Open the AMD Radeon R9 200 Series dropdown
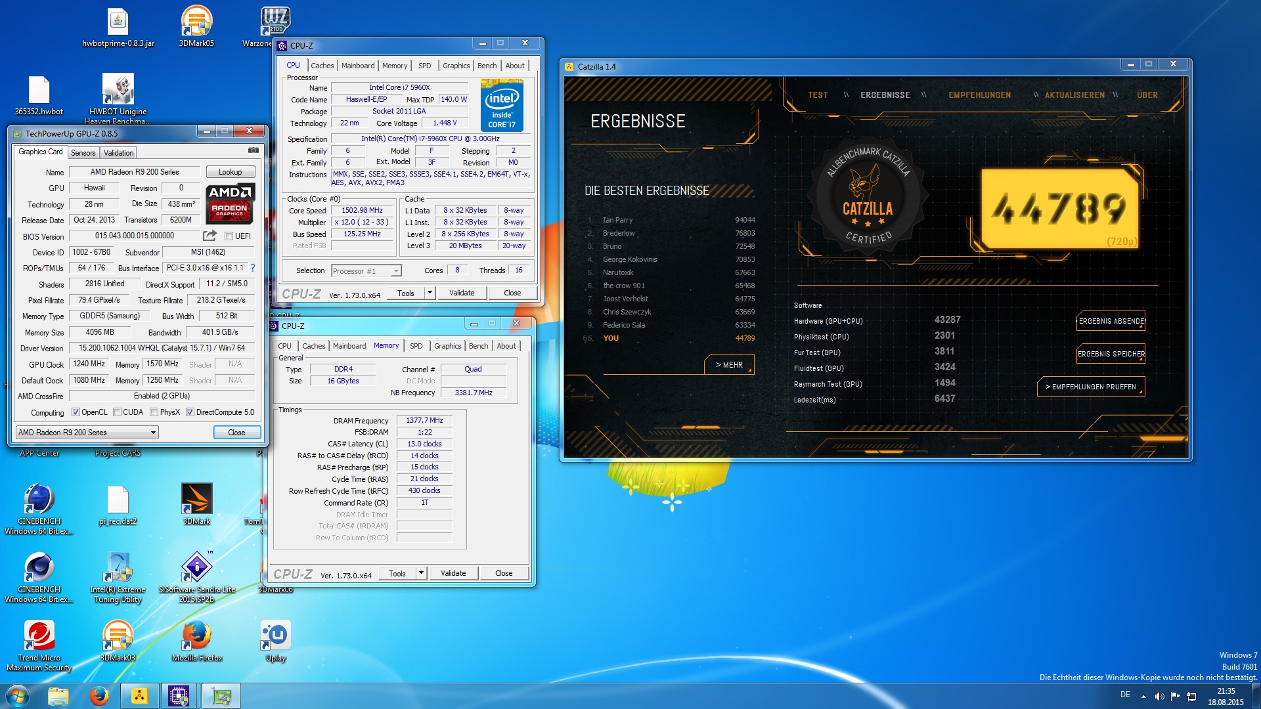Screen dimensions: 1261x709 coord(87,433)
